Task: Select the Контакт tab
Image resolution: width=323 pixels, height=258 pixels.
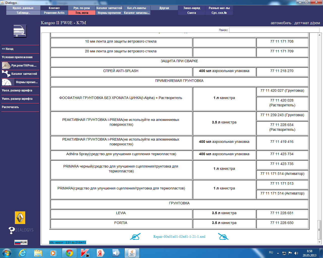Action: click(54, 8)
